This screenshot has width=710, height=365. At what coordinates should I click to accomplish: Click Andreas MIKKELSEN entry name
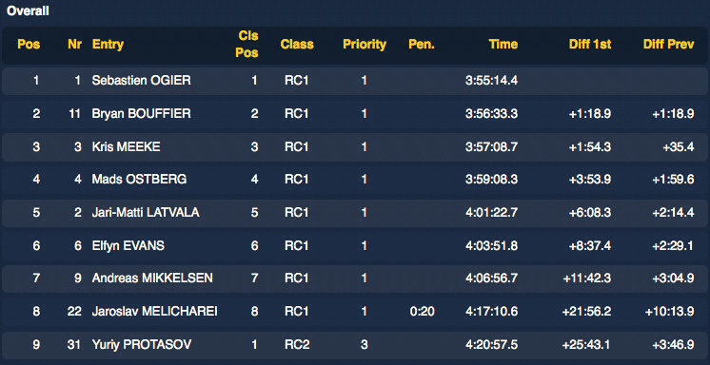point(152,278)
